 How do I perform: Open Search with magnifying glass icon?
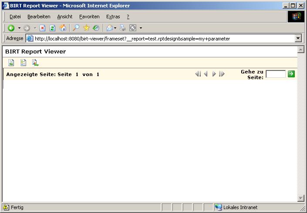pos(76,28)
